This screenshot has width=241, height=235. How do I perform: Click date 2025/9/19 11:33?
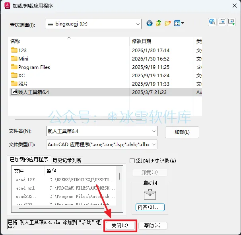tap(151, 84)
